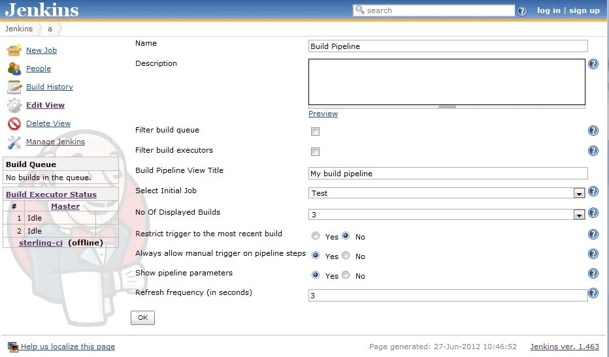Click the description textarea resize handle
The width and height of the screenshot is (609, 357).
pyautogui.click(x=447, y=107)
